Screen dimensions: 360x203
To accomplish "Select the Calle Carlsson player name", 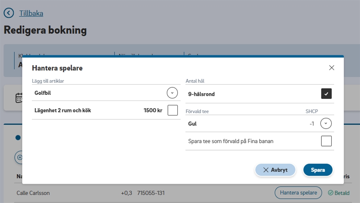I will point(33,193).
